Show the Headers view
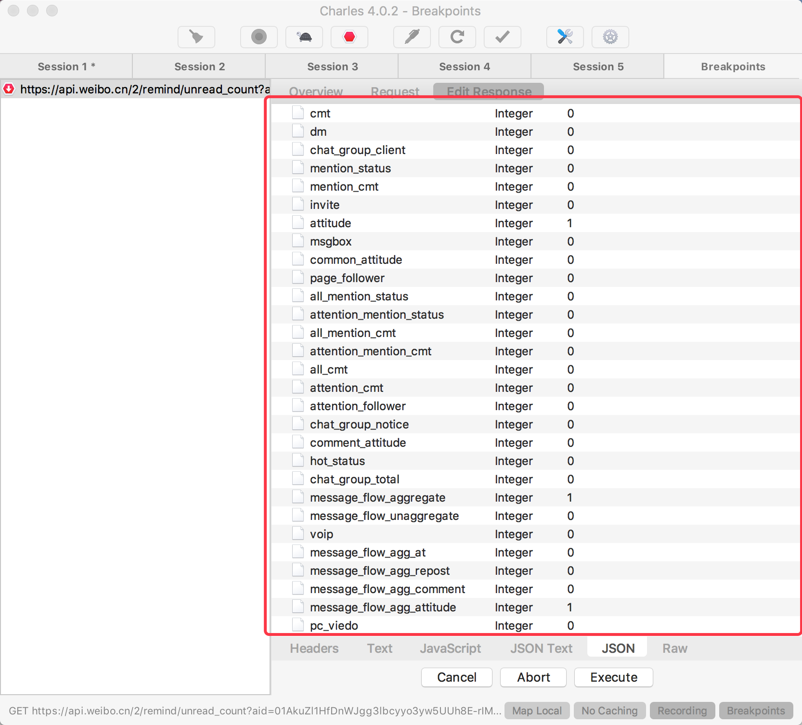802x725 pixels. pos(314,648)
